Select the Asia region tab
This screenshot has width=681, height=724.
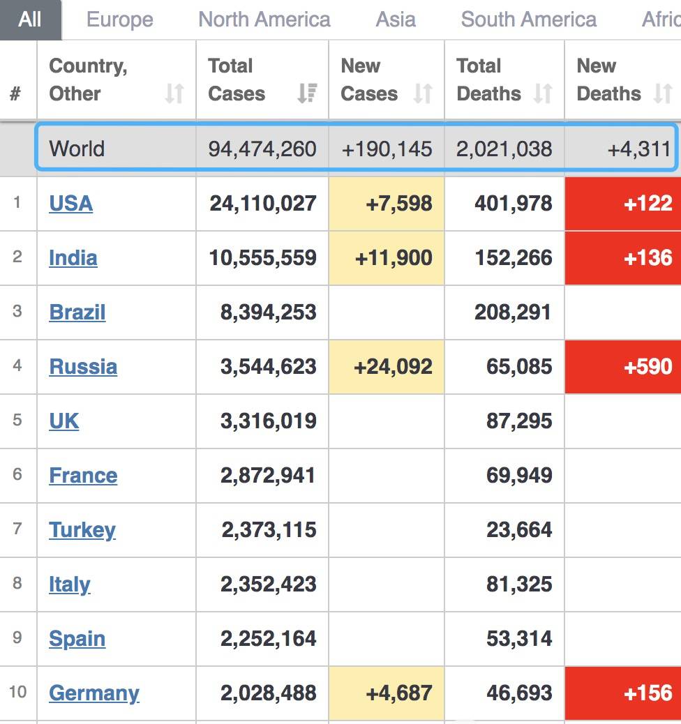[396, 20]
